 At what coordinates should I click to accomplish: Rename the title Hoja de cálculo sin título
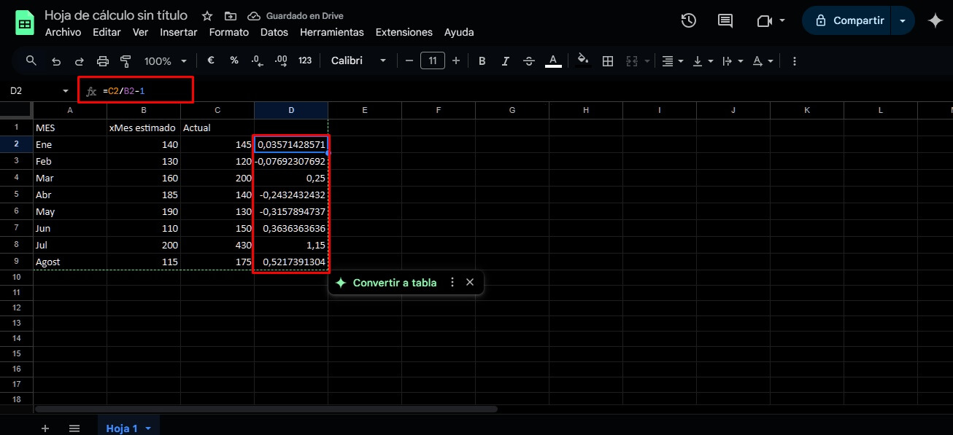coord(116,15)
